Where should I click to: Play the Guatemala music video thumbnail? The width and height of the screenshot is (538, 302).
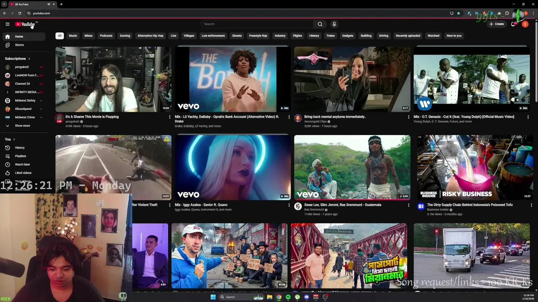coord(352,167)
